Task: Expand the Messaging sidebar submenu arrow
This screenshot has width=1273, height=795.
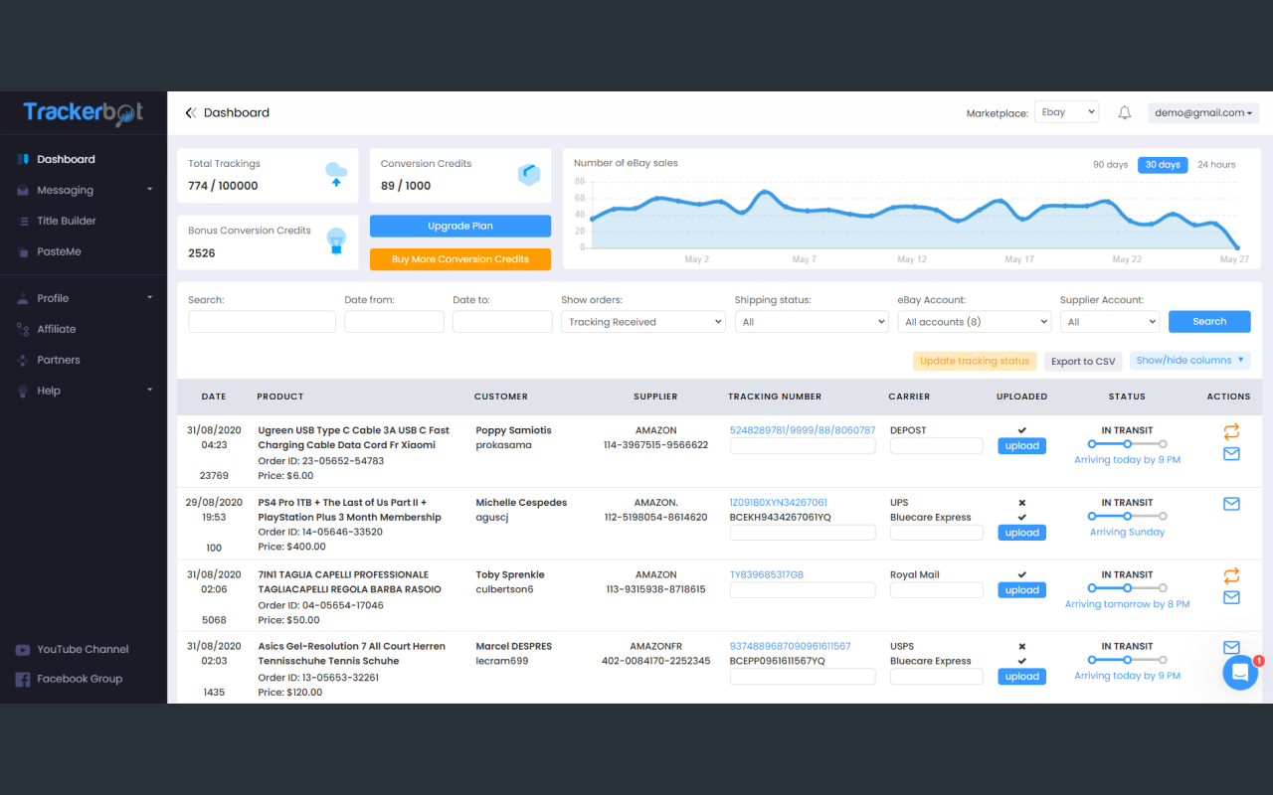Action: 150,190
